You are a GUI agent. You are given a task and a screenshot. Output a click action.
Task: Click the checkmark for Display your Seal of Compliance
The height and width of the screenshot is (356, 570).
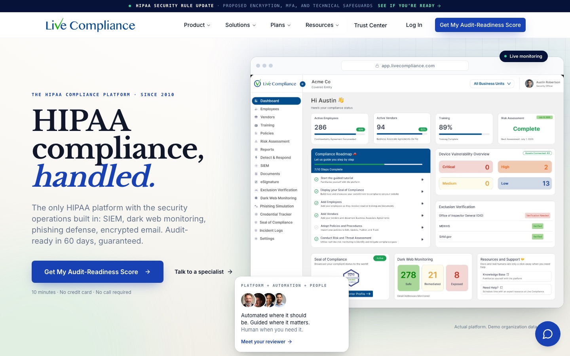pyautogui.click(x=316, y=191)
